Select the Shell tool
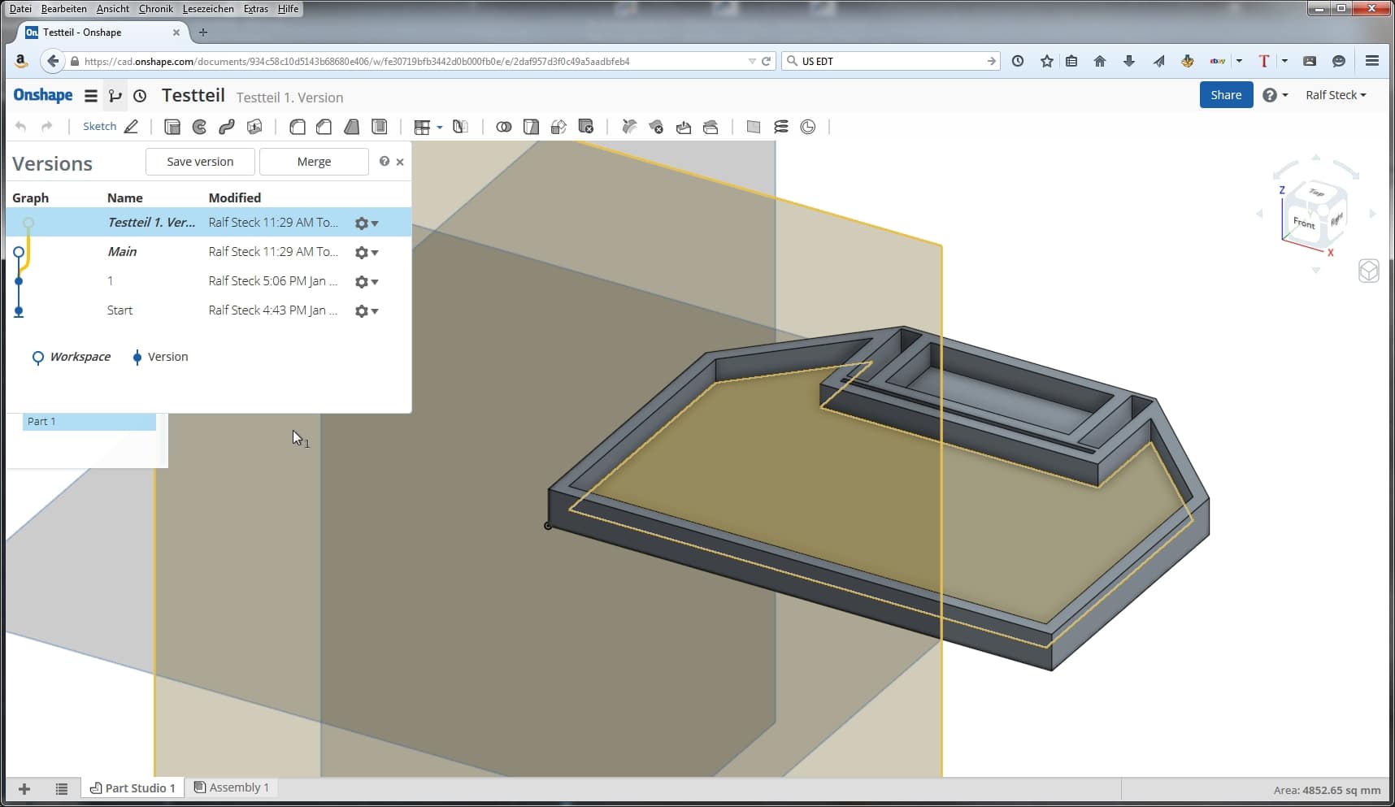This screenshot has height=807, width=1395. pos(379,127)
